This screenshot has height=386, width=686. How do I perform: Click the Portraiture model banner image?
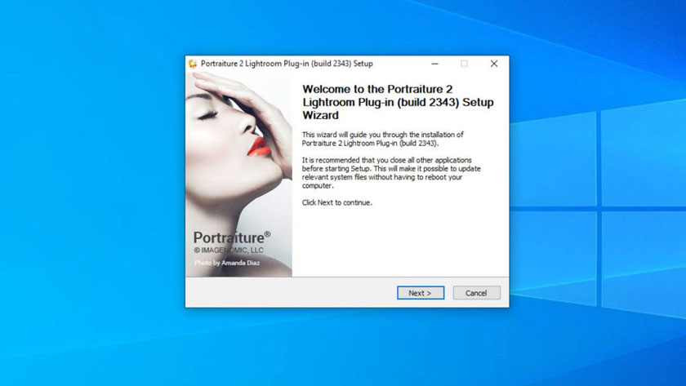coord(238,175)
